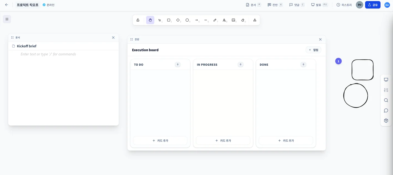Open the presentation icon in right sidebar
The width and height of the screenshot is (393, 175).
tap(386, 80)
